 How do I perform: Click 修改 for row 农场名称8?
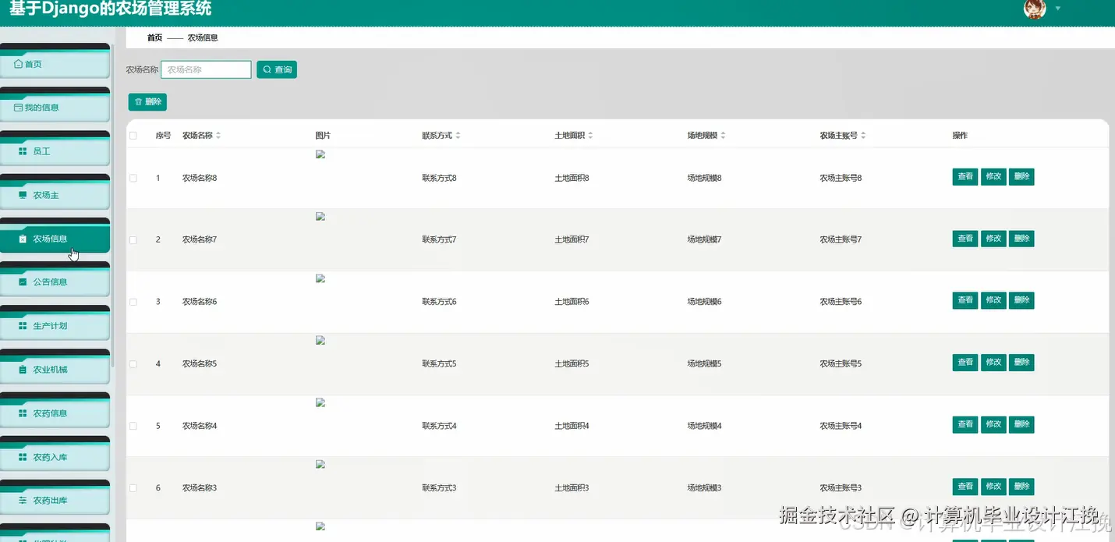(993, 176)
